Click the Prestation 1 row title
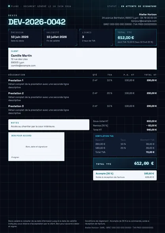This screenshot has height=233, width=165. (16, 80)
